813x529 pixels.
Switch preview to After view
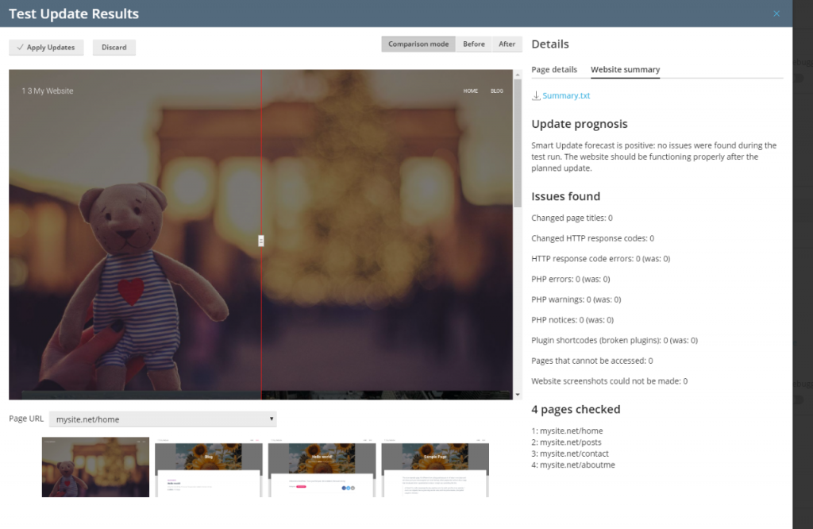tap(507, 44)
